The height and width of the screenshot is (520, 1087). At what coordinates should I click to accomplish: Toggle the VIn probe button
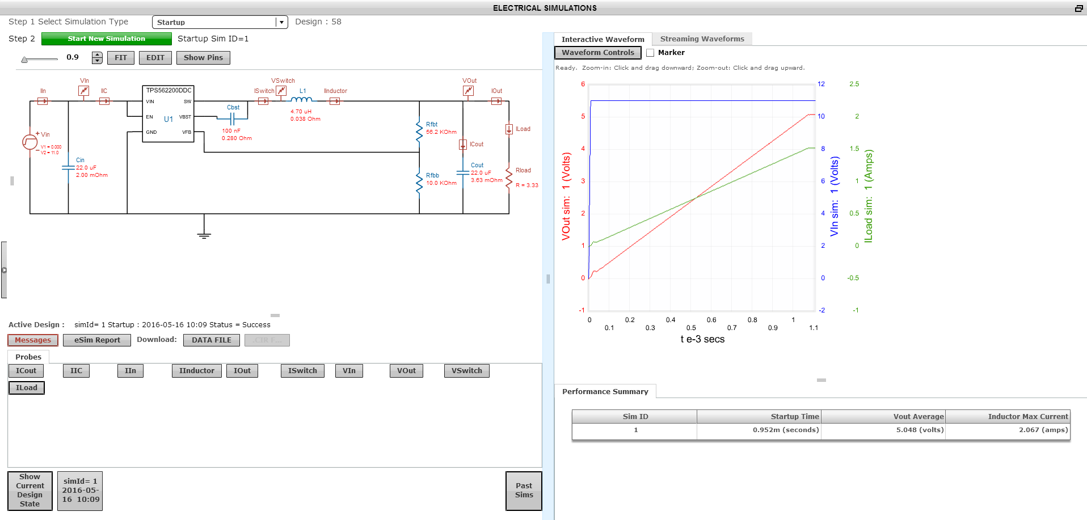click(349, 371)
